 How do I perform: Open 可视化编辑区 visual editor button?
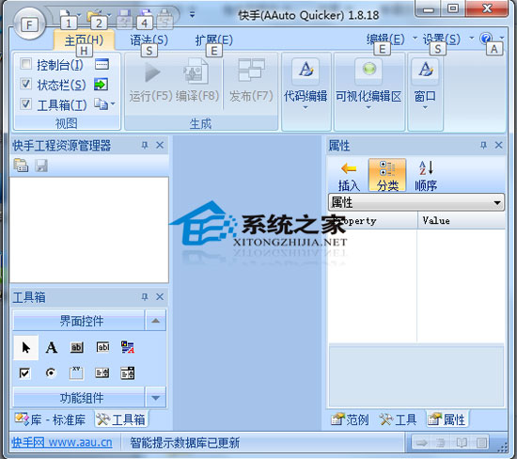(x=368, y=91)
